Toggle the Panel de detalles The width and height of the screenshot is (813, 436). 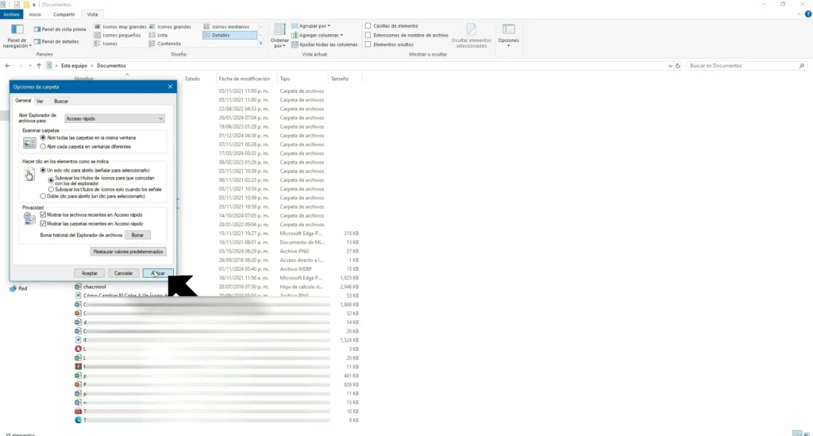pos(56,41)
